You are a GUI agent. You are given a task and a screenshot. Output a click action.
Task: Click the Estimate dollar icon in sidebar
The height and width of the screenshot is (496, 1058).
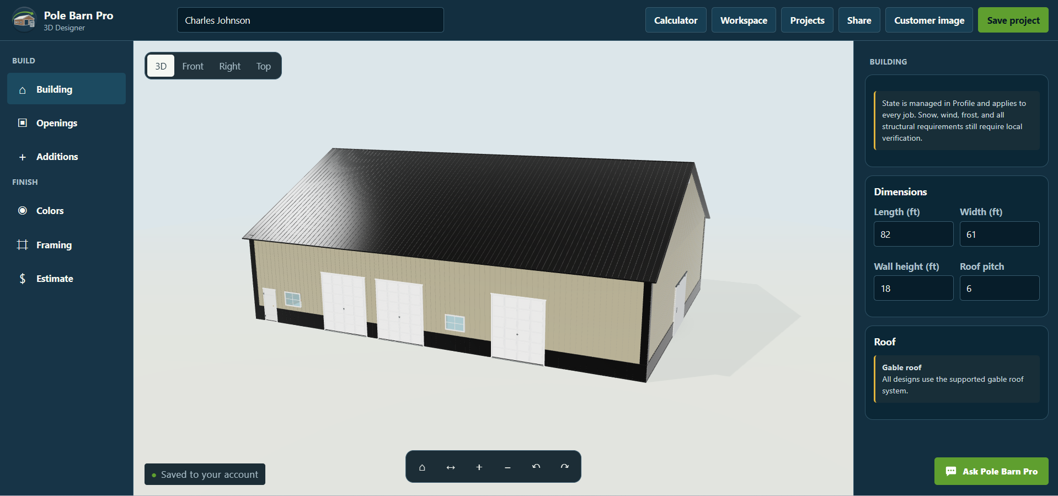23,279
